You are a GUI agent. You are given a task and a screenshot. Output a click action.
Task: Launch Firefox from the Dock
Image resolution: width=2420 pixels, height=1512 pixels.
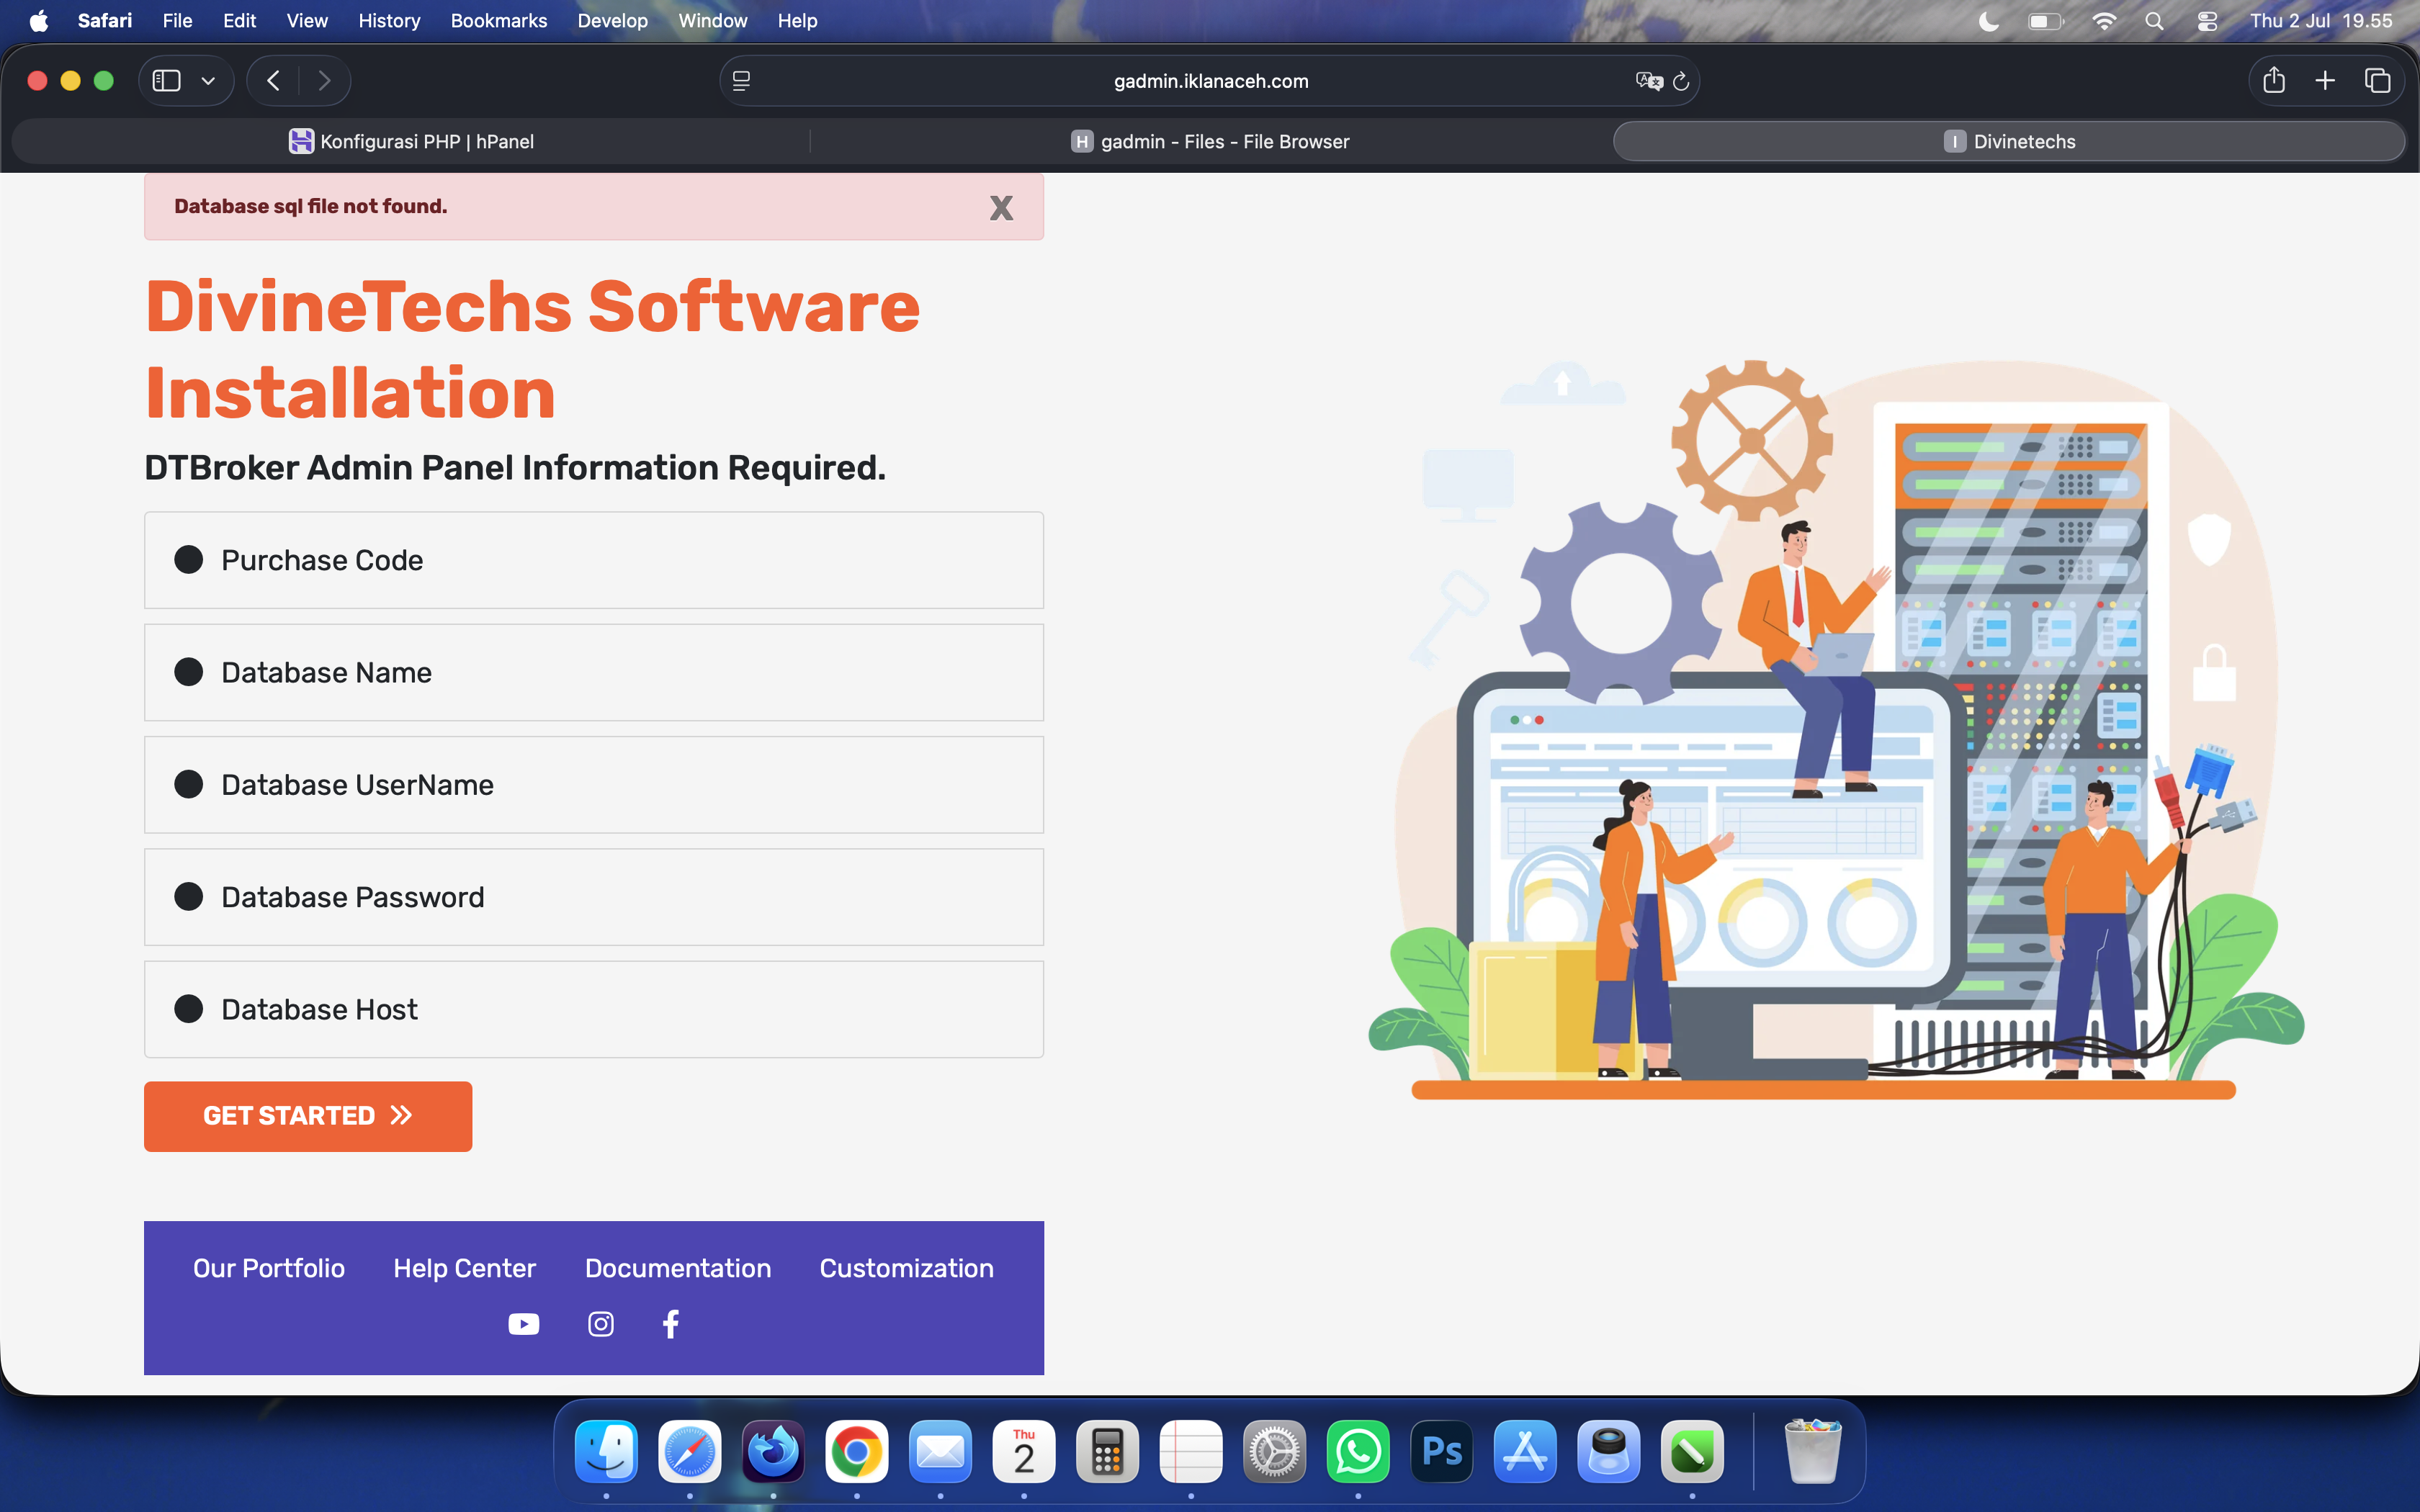(774, 1451)
